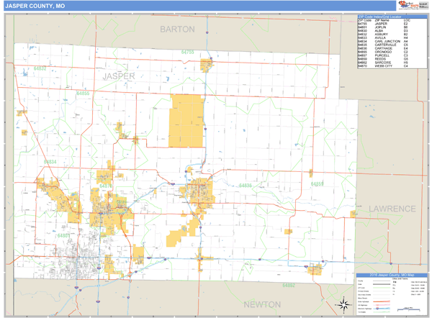Click the 2016 Jasper County legend title bar
Viewport: 432px width, 318px height.
coord(392,275)
